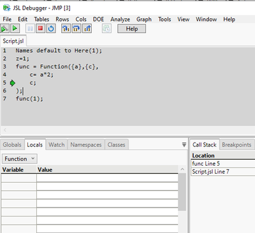
Task: Open the Window menu
Action: click(207, 19)
